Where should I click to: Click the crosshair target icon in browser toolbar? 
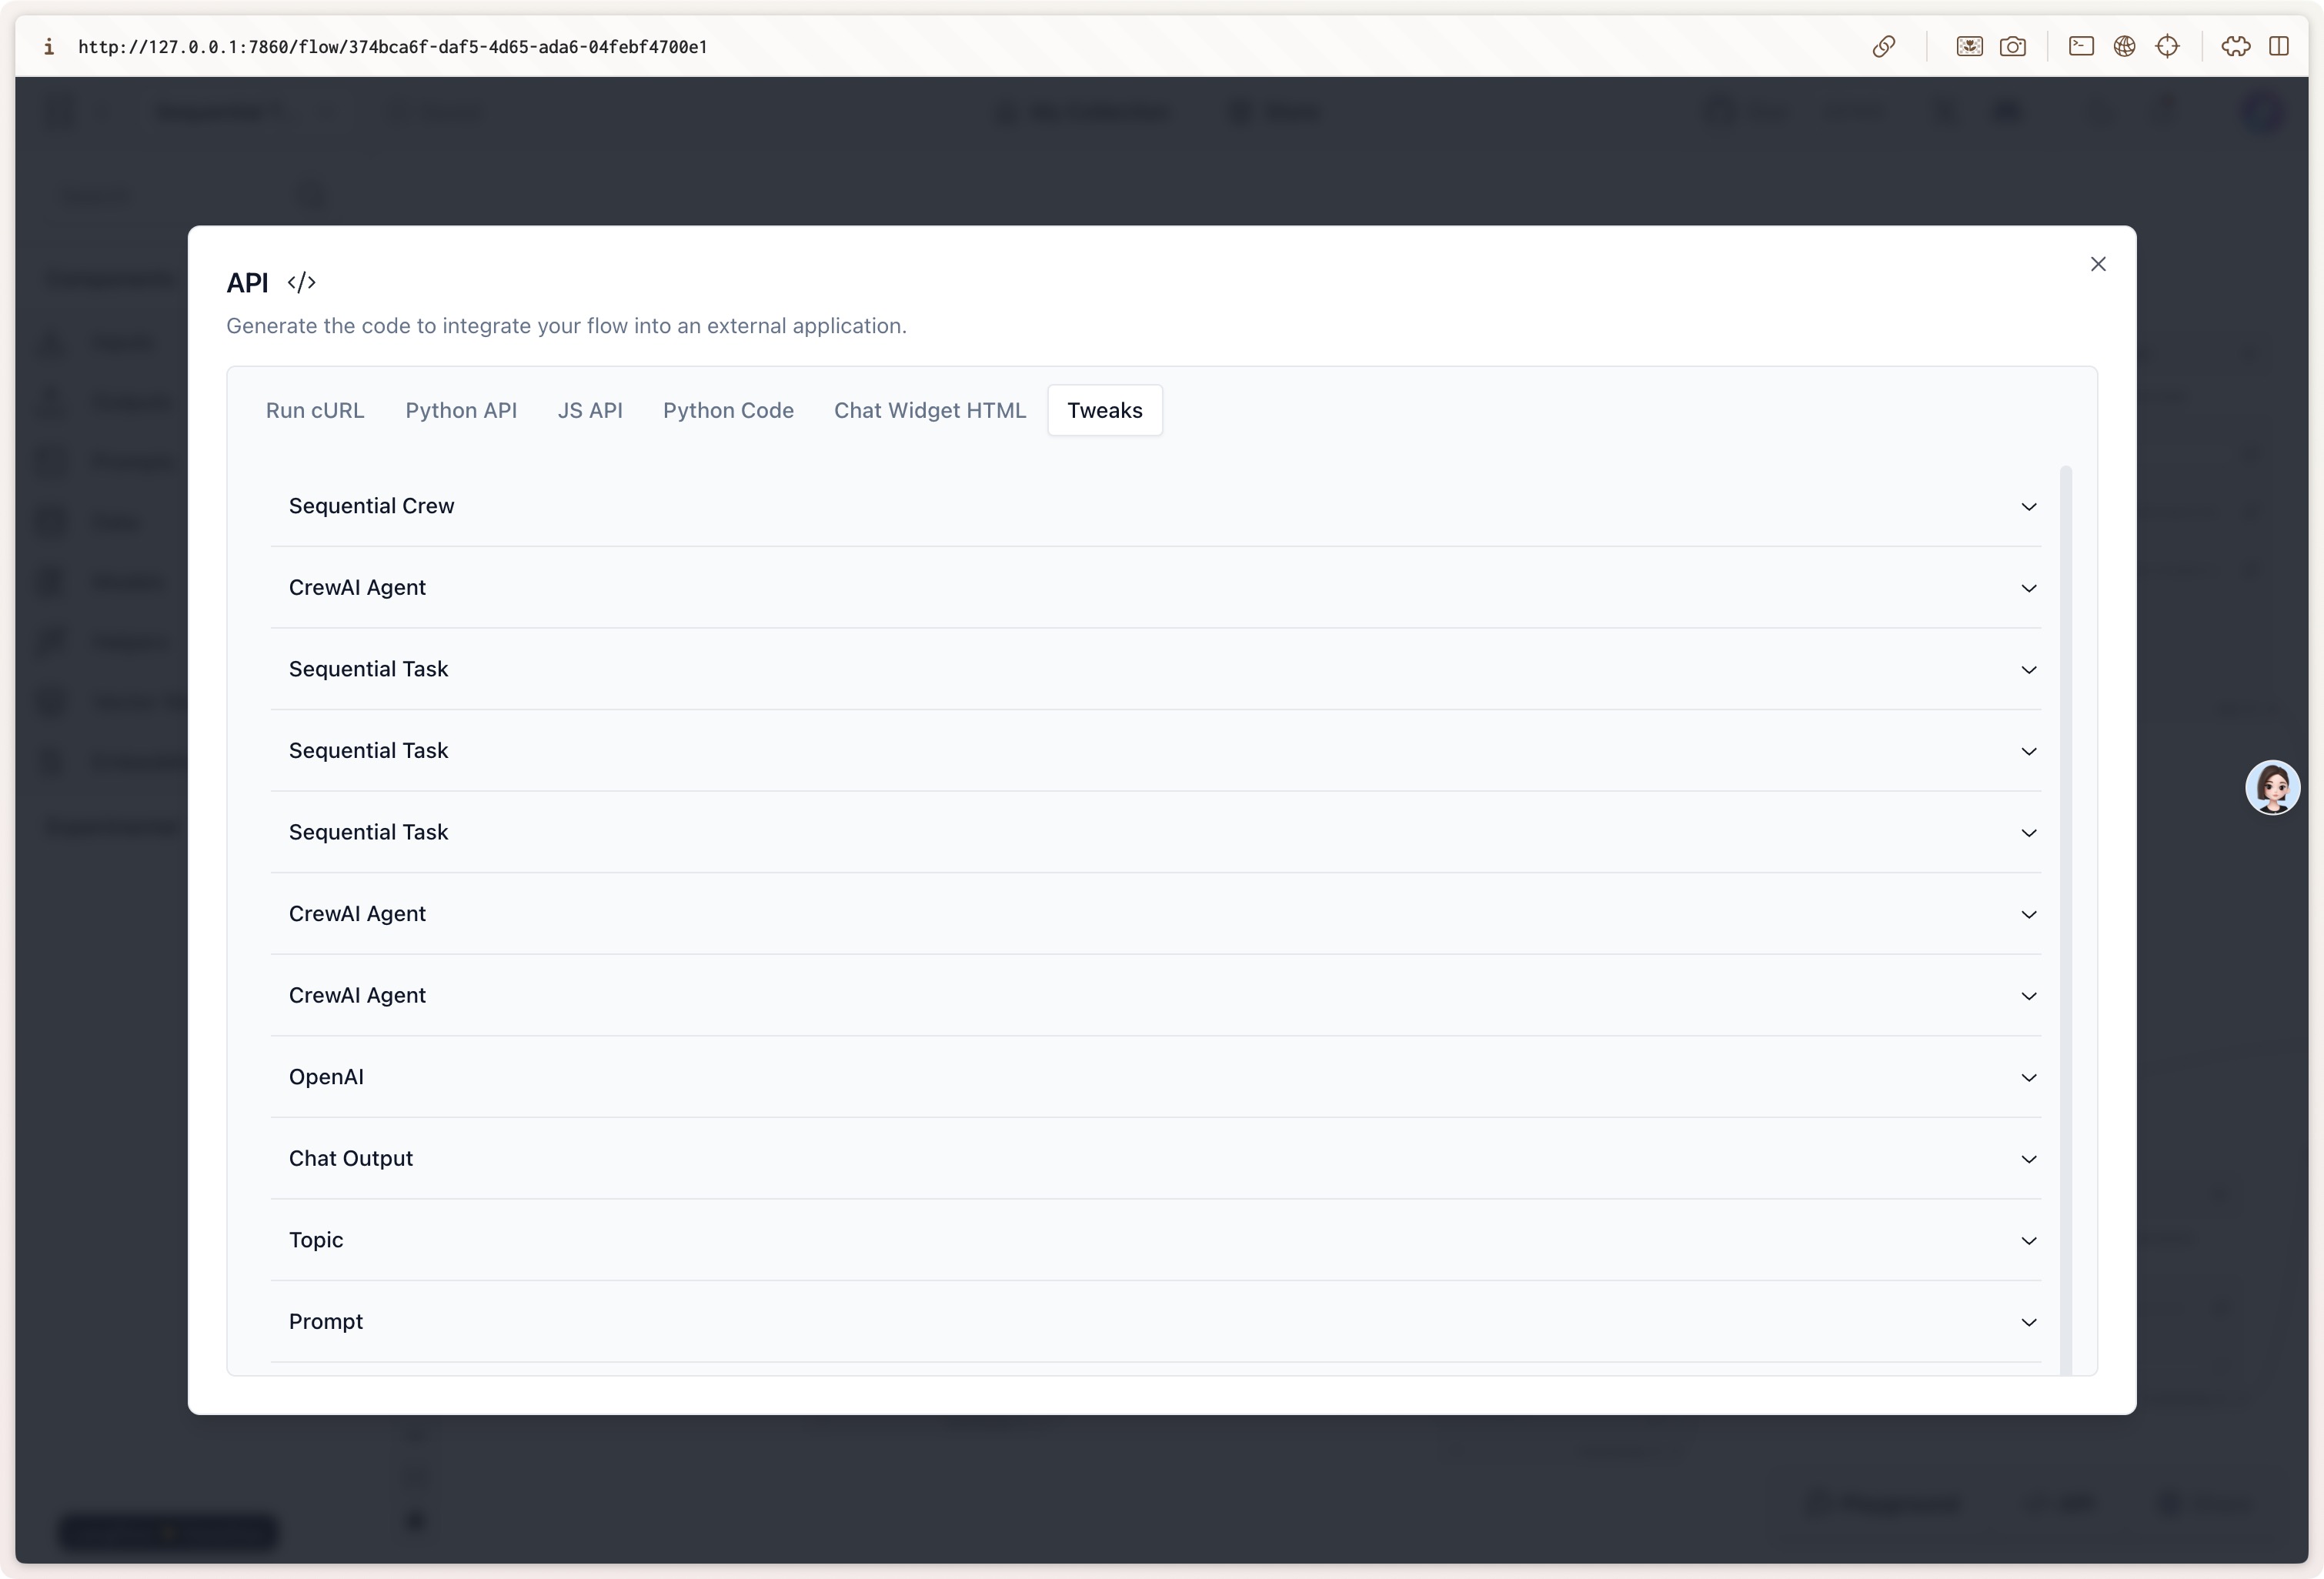tap(2167, 47)
